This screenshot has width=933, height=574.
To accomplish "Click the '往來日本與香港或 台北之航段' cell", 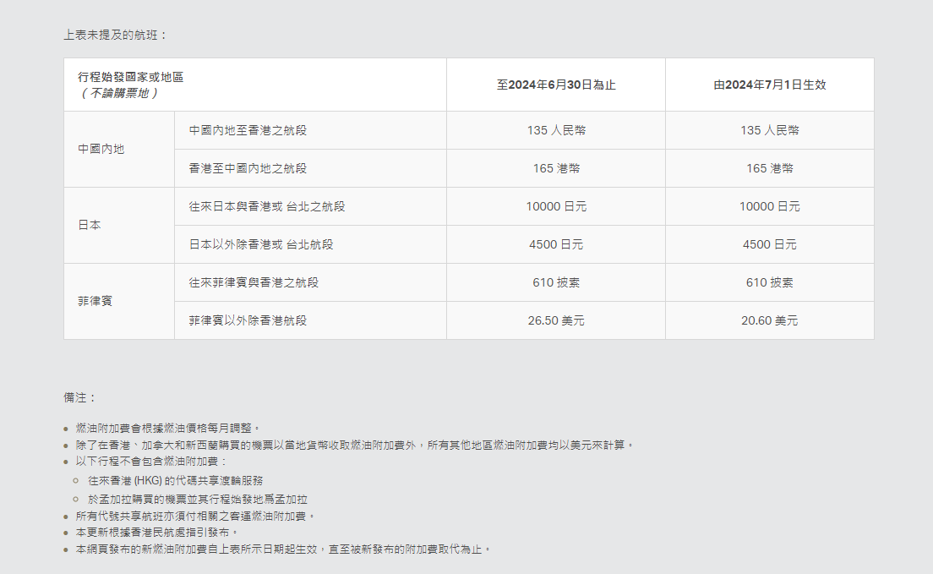I will tap(267, 207).
